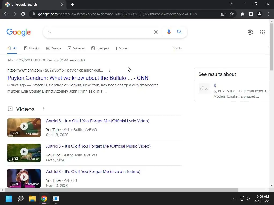Share this page icon in address bar
Viewport: 274px width, 205px height.
point(223,14)
